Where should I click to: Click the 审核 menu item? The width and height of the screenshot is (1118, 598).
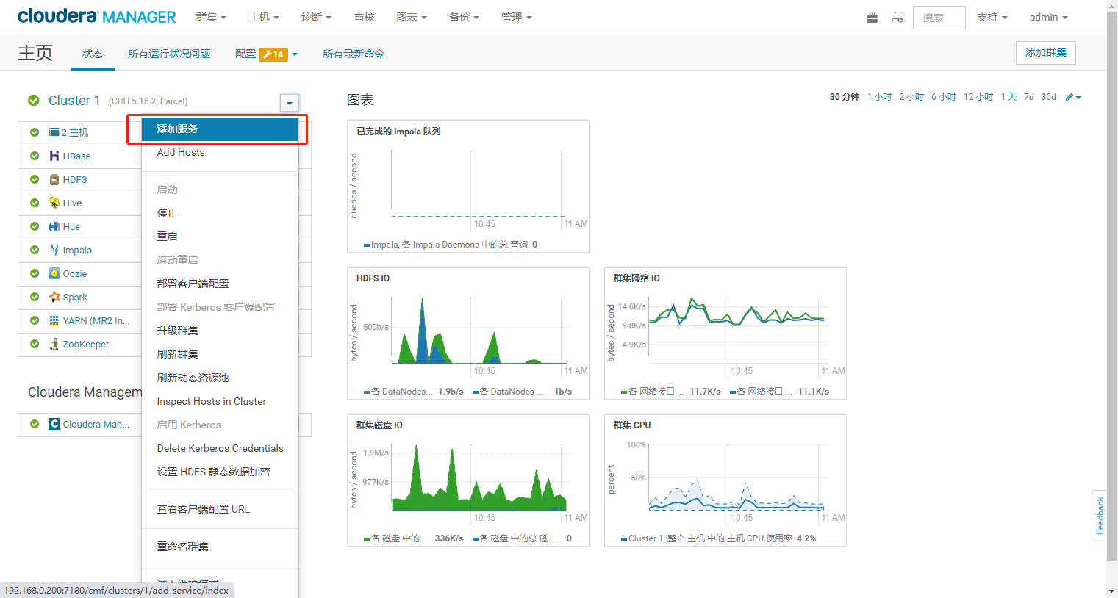coord(364,17)
